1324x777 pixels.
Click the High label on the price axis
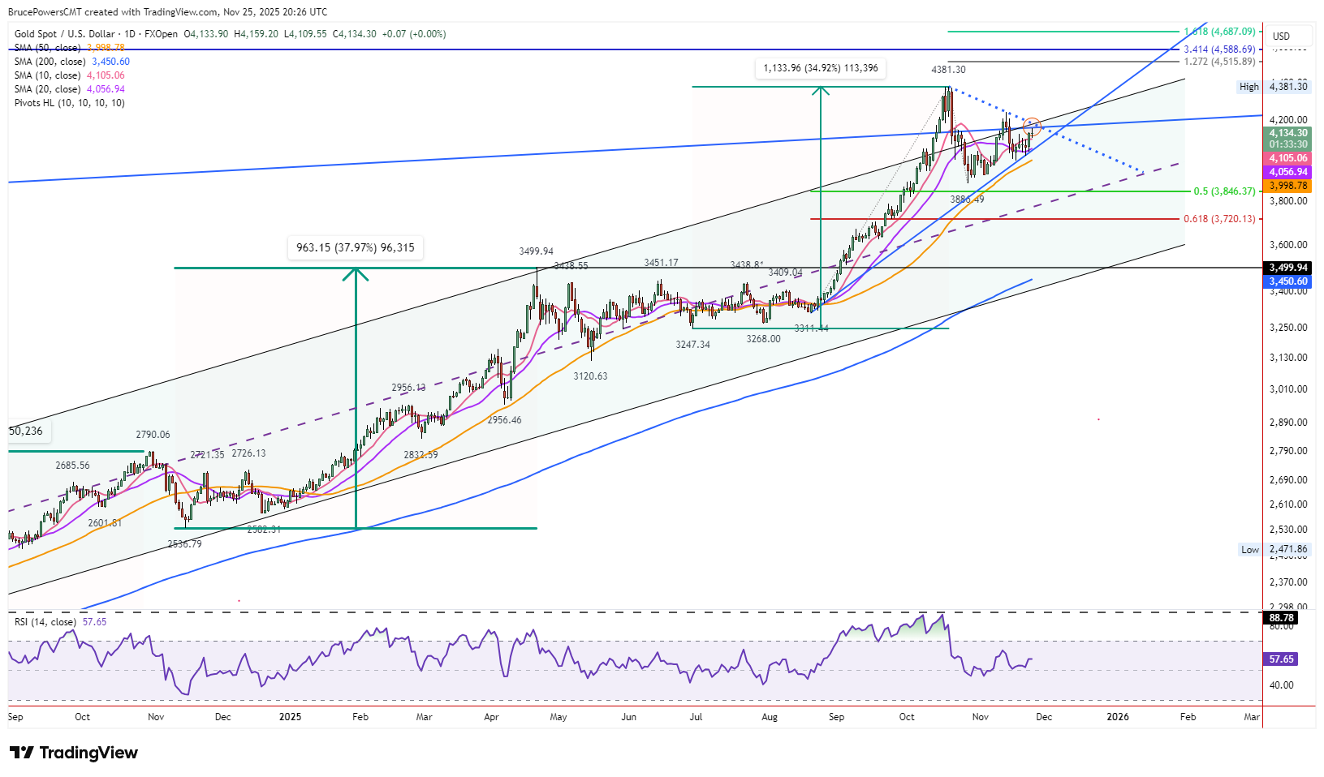(x=1249, y=87)
